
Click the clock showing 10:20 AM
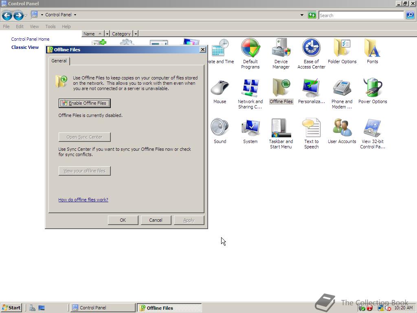coord(404,308)
